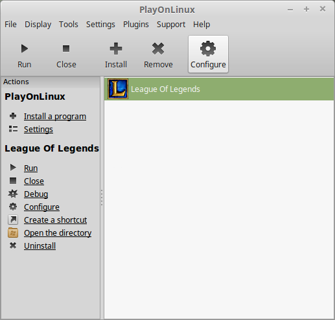Click the Remove toolbar X icon
This screenshot has width=335, height=320.
click(158, 49)
